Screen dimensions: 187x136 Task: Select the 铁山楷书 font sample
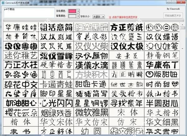click(162, 93)
